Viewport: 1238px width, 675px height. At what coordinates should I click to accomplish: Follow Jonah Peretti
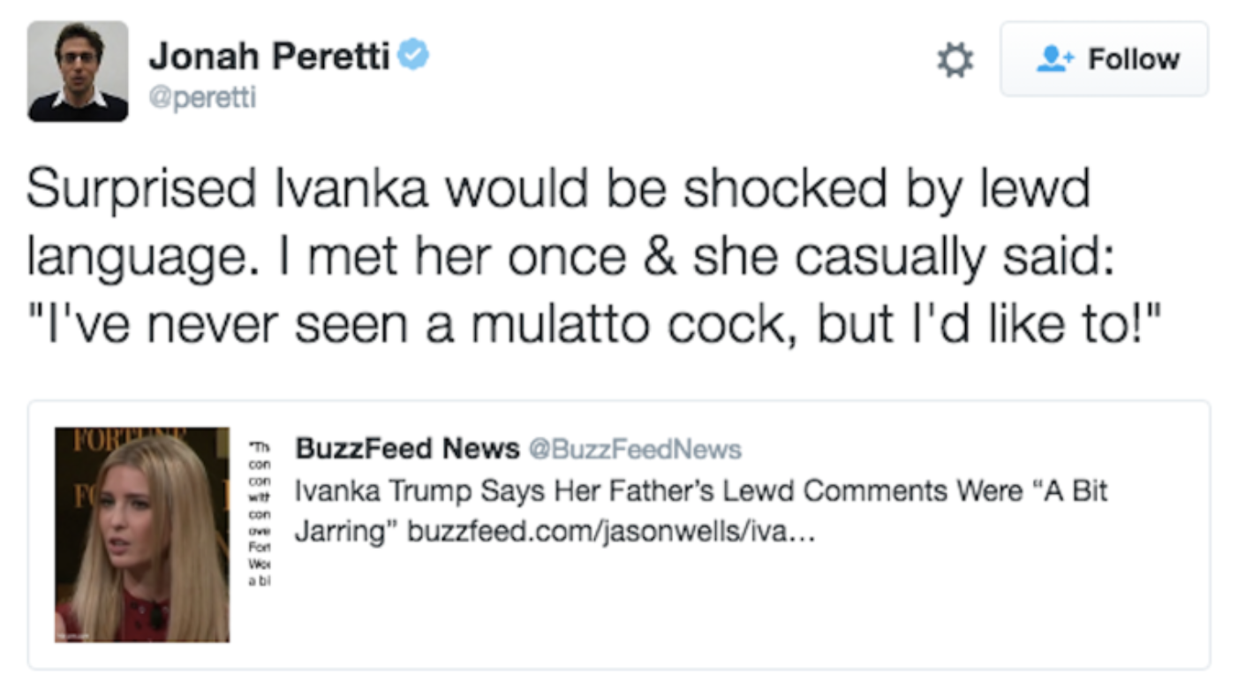pos(1104,59)
